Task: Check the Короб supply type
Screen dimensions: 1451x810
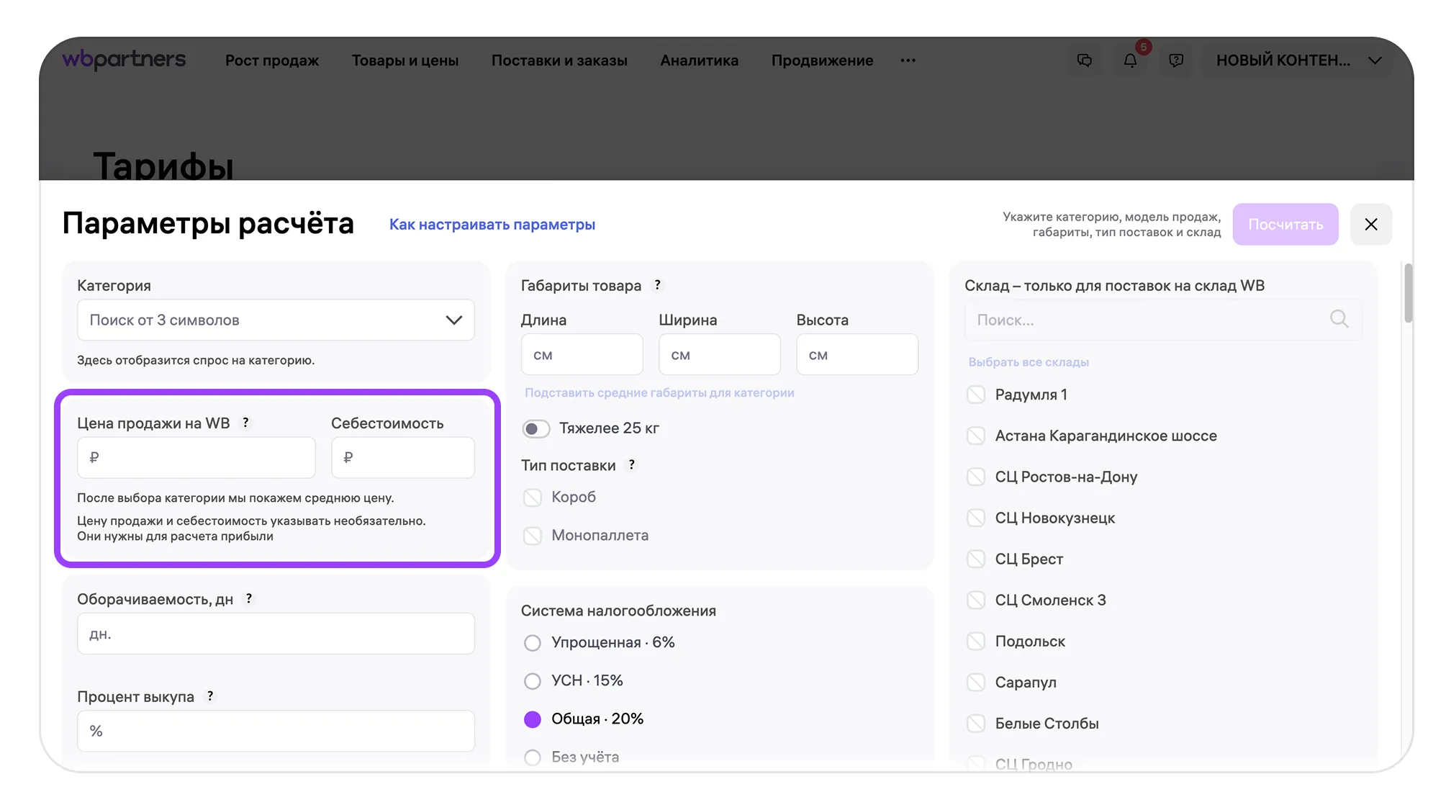Action: pos(533,498)
